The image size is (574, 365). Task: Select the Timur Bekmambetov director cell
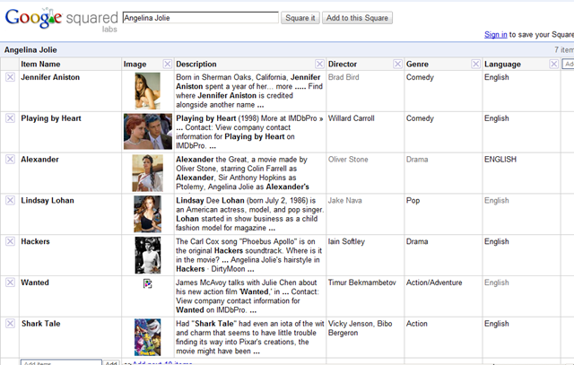coord(362,282)
